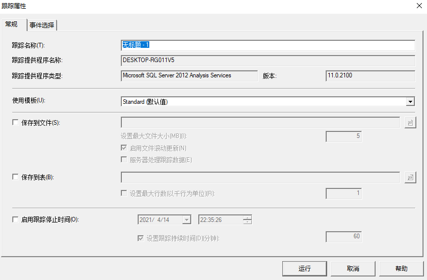
Task: Enable the 保存到文件(S) checkbox
Action: tap(15, 123)
